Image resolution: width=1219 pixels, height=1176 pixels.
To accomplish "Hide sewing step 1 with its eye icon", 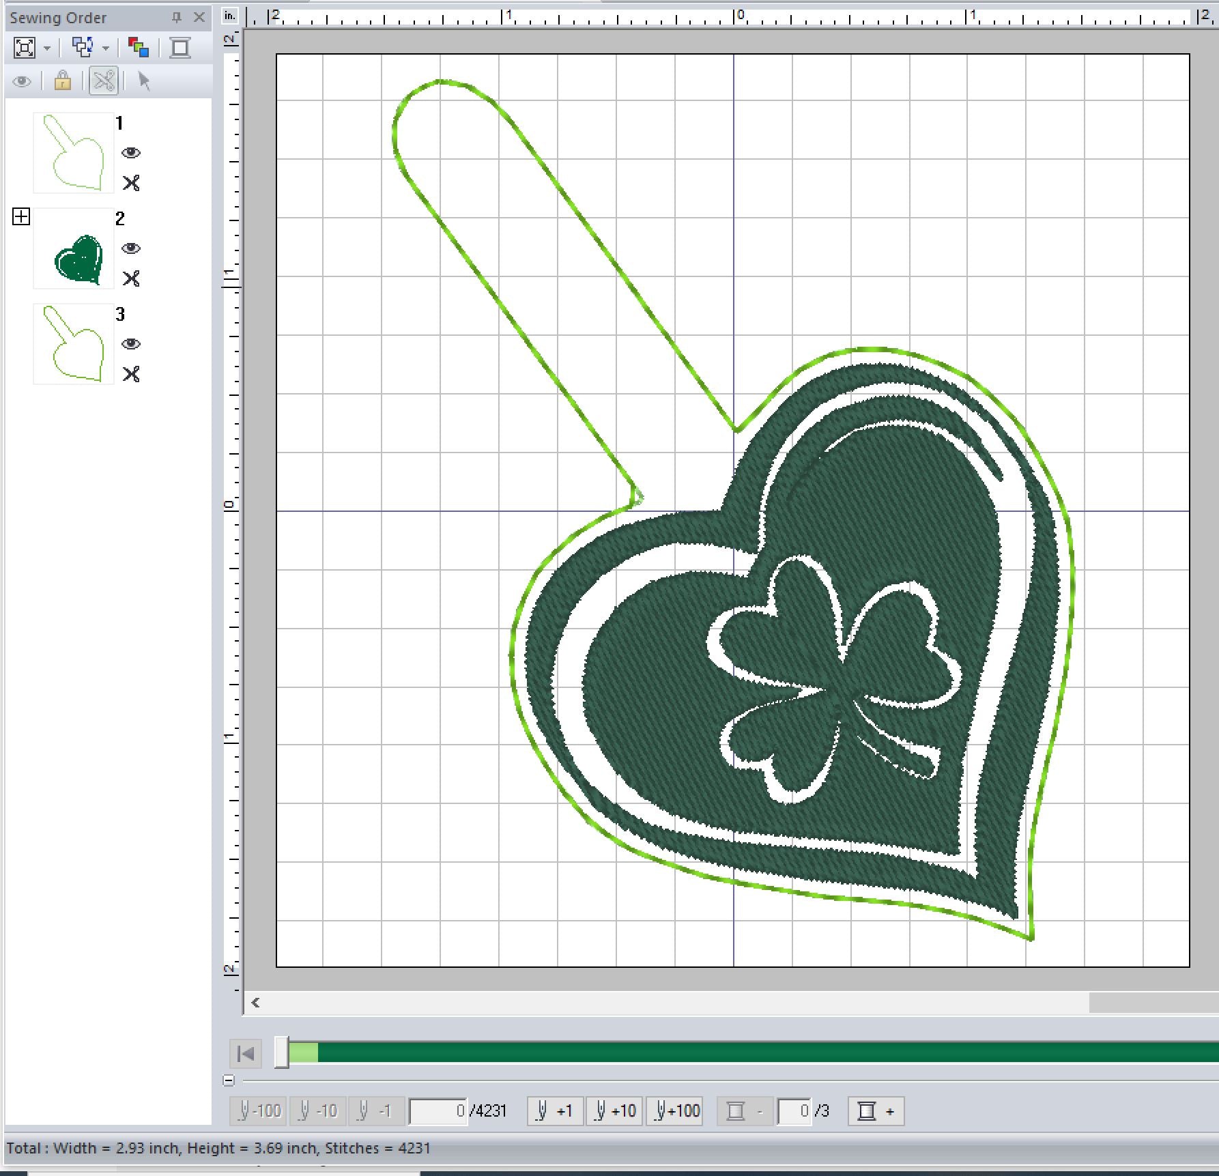I will click(131, 153).
